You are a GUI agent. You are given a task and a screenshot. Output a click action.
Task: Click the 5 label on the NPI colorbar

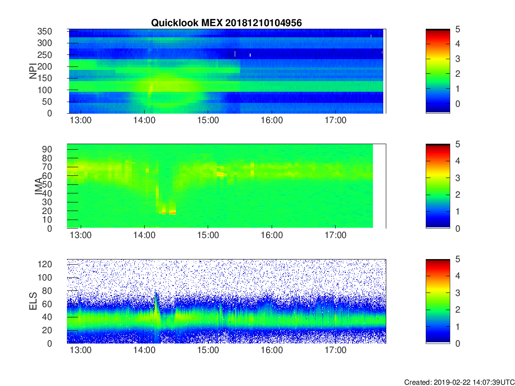pyautogui.click(x=458, y=29)
